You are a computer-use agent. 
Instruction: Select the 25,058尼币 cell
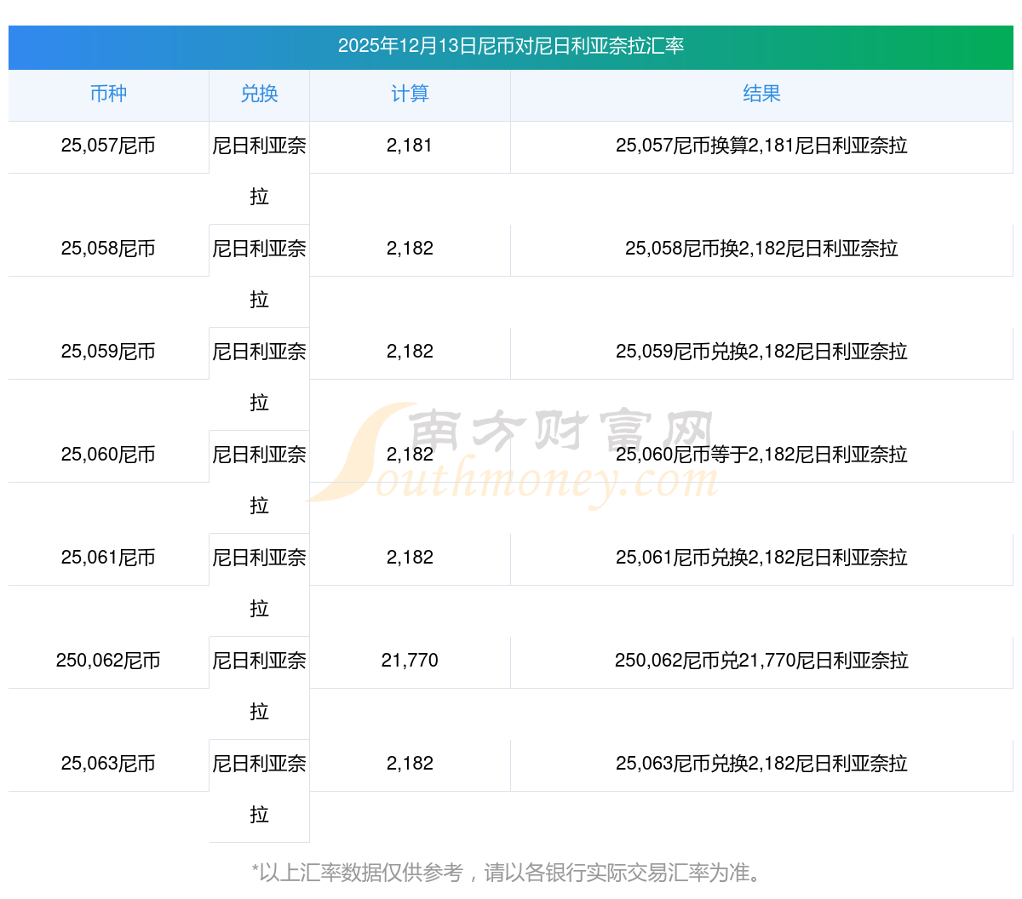(x=108, y=249)
